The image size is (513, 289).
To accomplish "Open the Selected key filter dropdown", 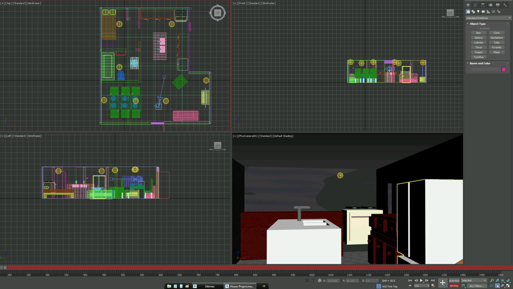I will pyautogui.click(x=474, y=281).
